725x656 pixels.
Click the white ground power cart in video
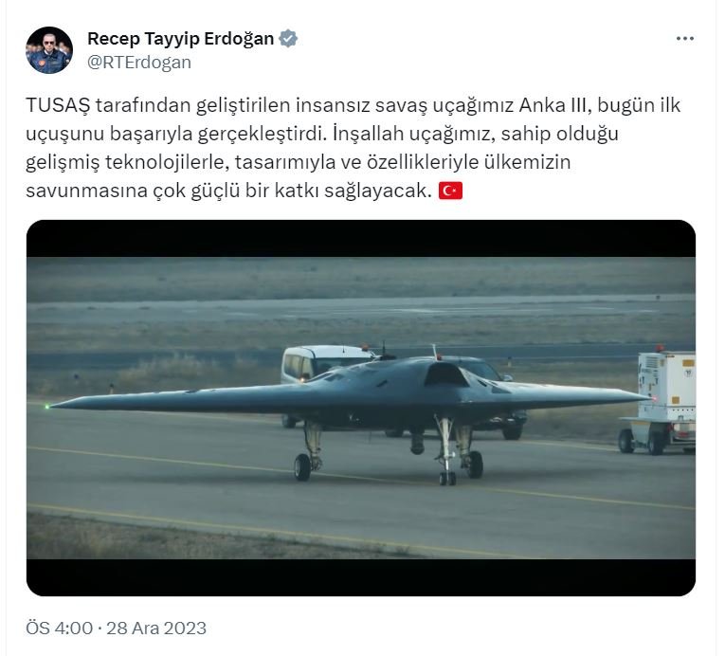[657, 402]
